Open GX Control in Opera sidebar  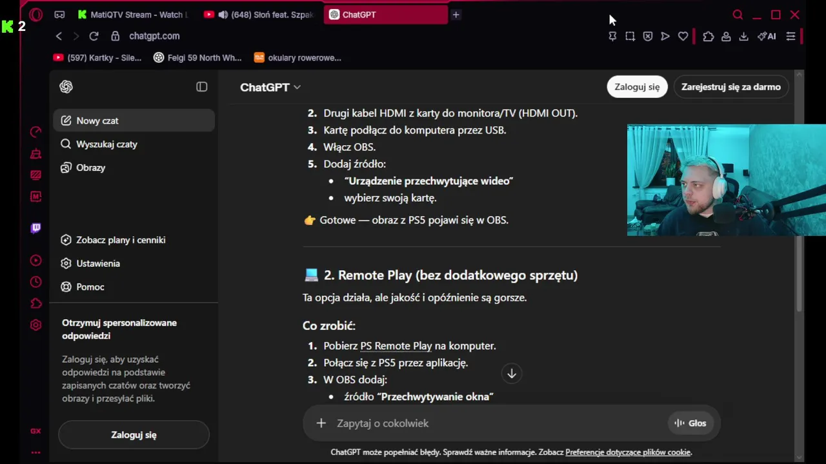click(36, 132)
